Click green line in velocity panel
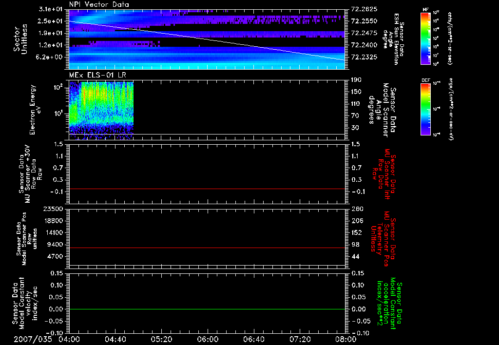This screenshot has height=345, width=499. pos(207,309)
